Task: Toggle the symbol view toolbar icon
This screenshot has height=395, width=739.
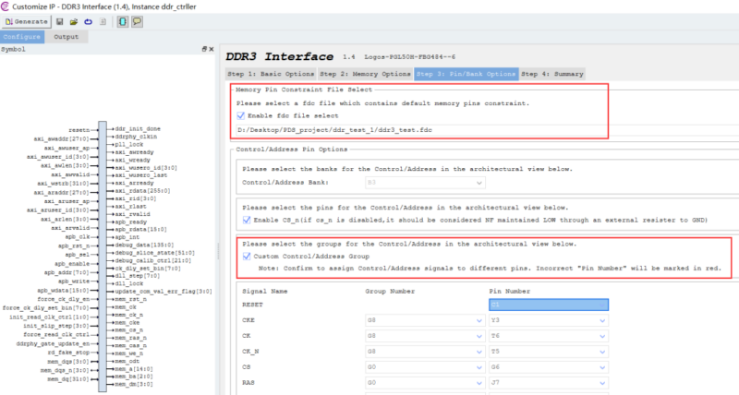Action: (x=122, y=20)
